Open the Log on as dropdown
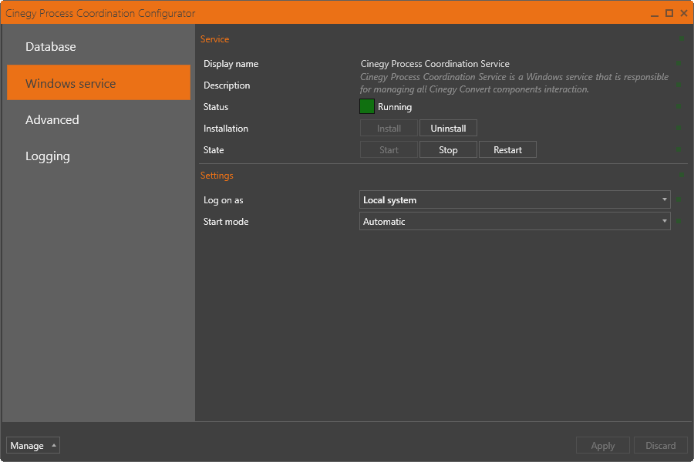 [x=515, y=200]
